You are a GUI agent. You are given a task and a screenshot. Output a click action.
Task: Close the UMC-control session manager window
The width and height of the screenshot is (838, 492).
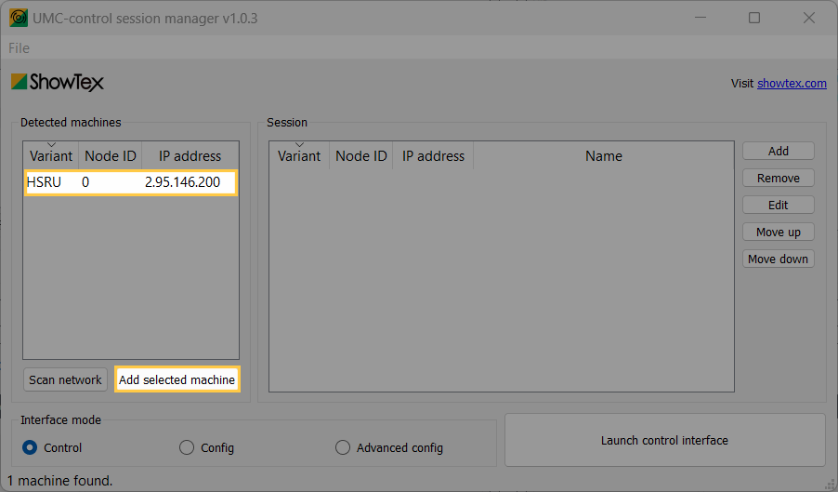click(x=808, y=19)
